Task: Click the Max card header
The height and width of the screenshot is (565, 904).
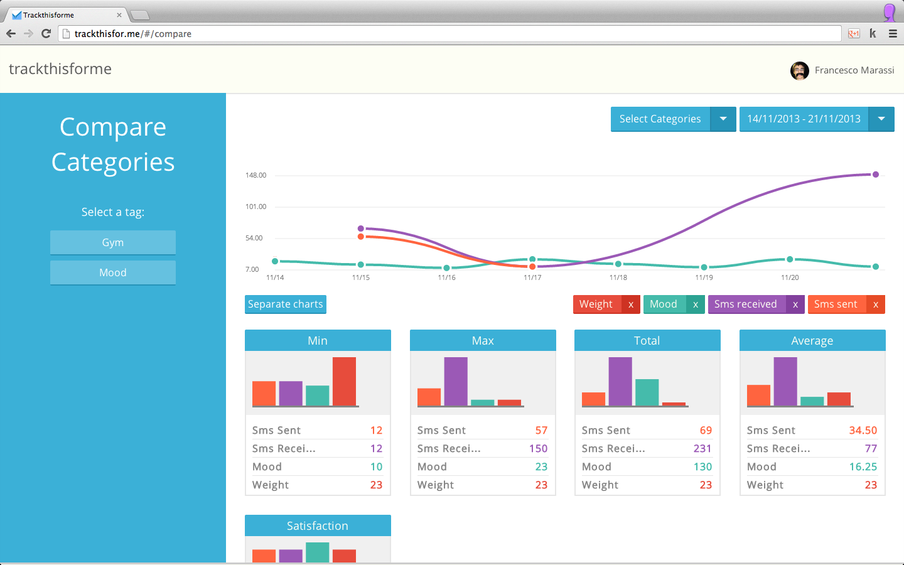Action: (483, 340)
